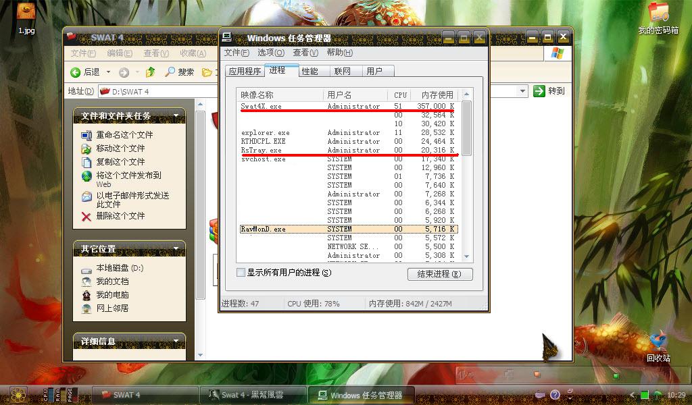The height and width of the screenshot is (405, 692).
Task: Sort processes by 映像名称 column header
Action: pyautogui.click(x=280, y=94)
